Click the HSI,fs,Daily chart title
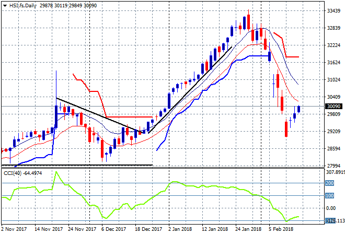 22,6
